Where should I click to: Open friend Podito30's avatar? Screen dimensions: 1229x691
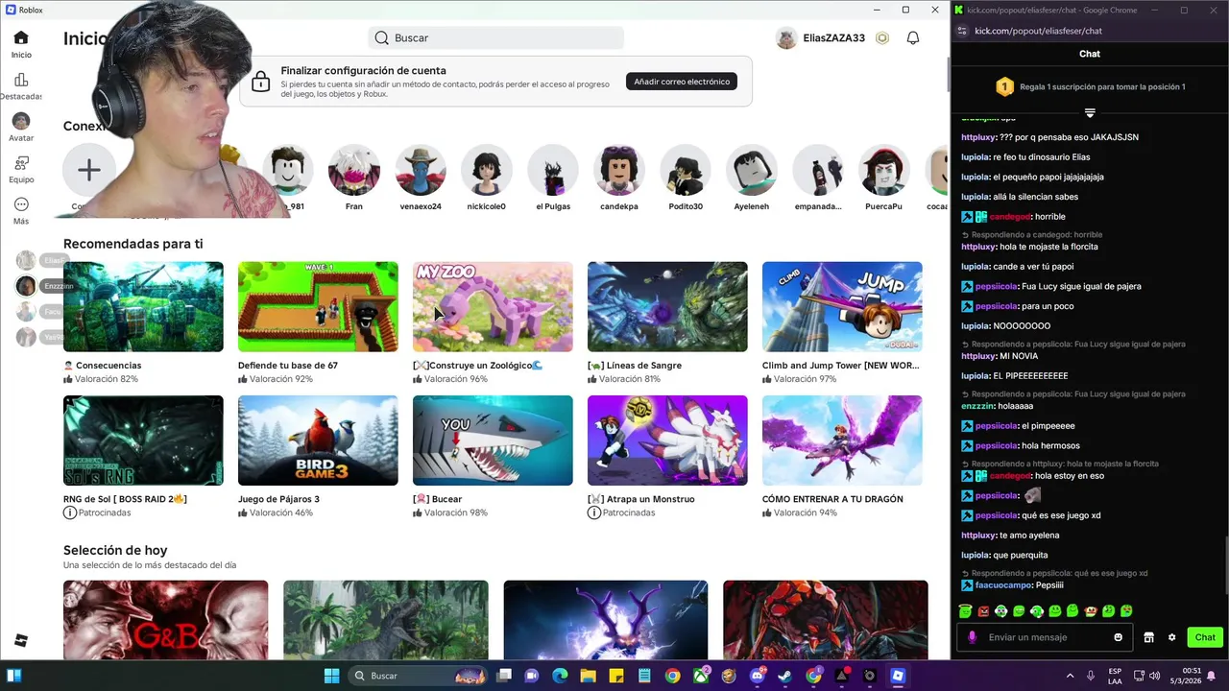[686, 171]
